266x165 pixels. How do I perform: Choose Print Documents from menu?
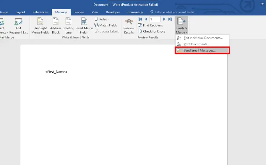pyautogui.click(x=202, y=44)
